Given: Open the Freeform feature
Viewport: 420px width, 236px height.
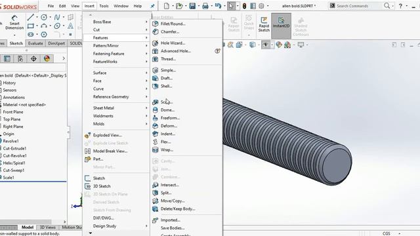Looking at the screenshot, I should pyautogui.click(x=170, y=118).
